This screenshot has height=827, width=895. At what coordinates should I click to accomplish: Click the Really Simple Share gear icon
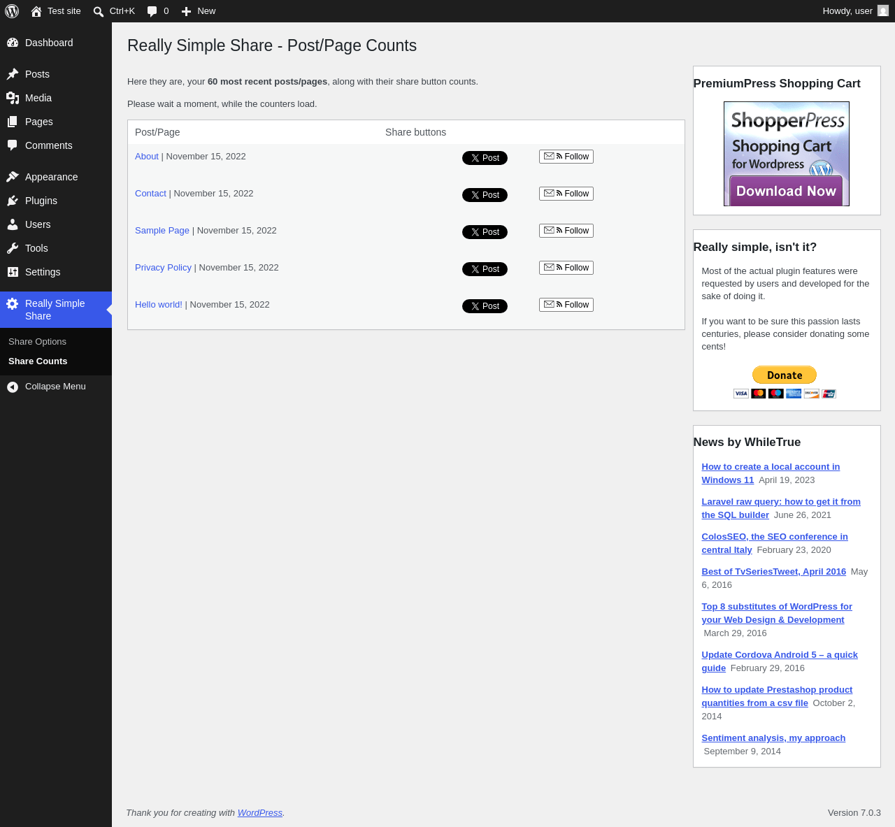coord(13,303)
